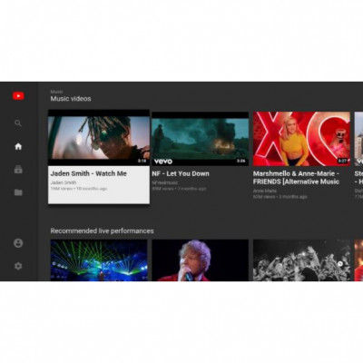Open Settings gear icon
Screen dimensions: 363x363
(18, 266)
